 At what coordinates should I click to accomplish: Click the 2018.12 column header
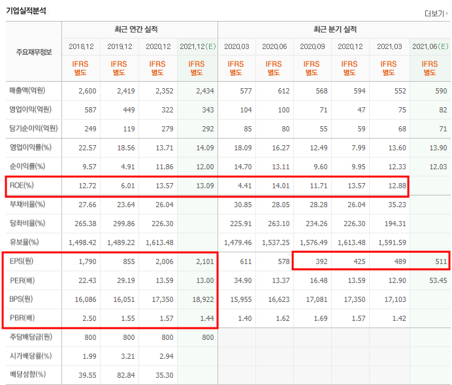pos(81,46)
